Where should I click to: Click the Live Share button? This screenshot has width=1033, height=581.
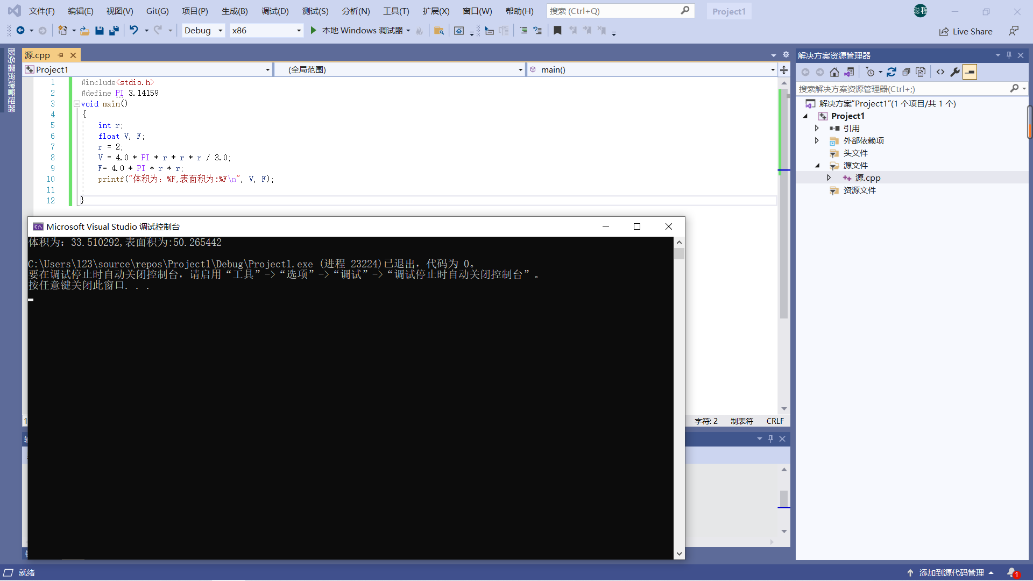[x=966, y=32]
